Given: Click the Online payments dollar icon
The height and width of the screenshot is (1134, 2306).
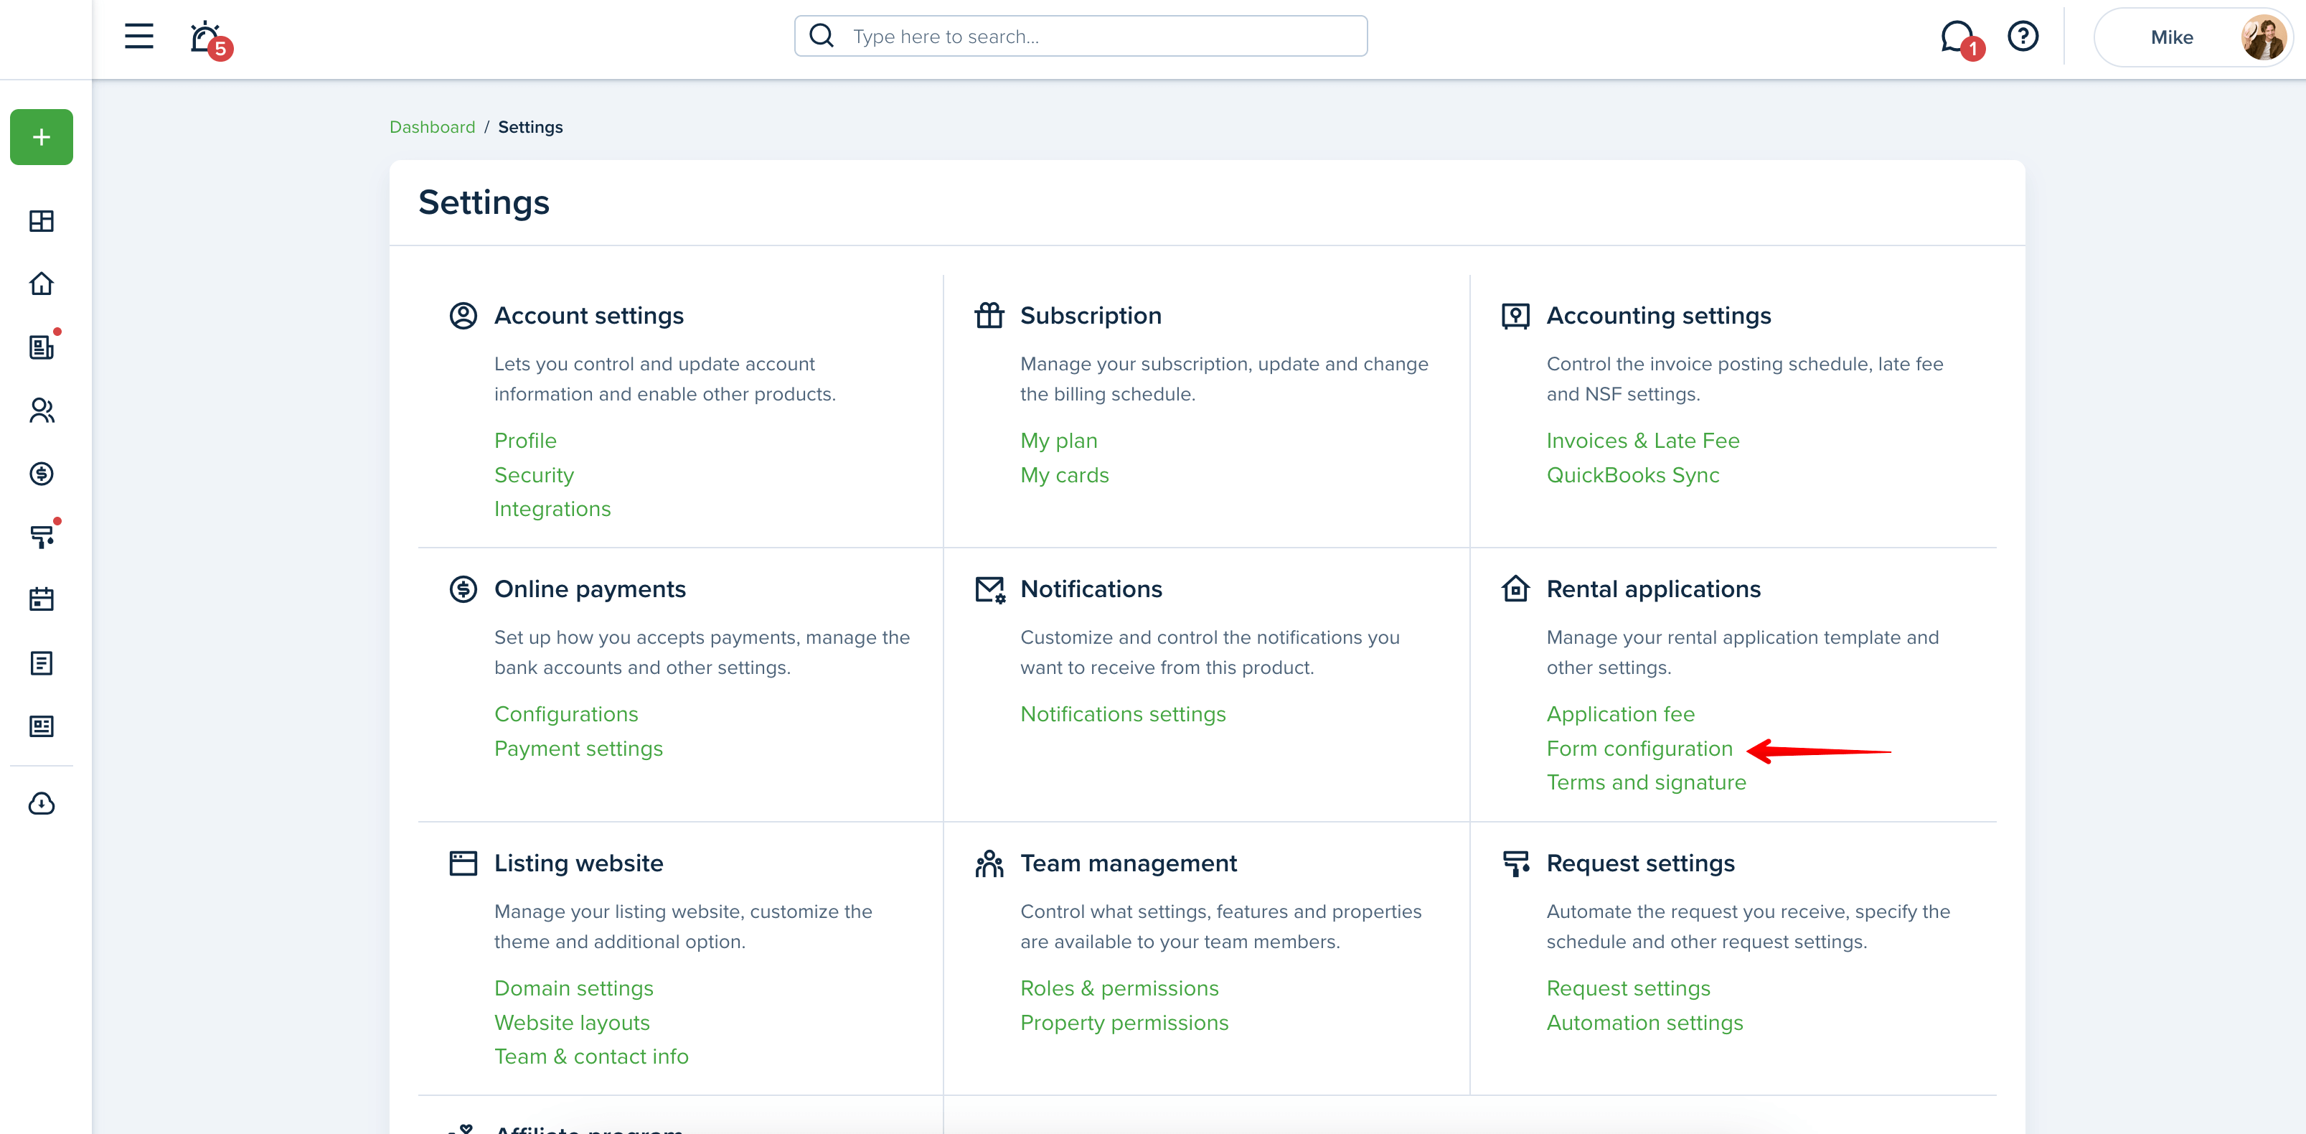Looking at the screenshot, I should (463, 589).
